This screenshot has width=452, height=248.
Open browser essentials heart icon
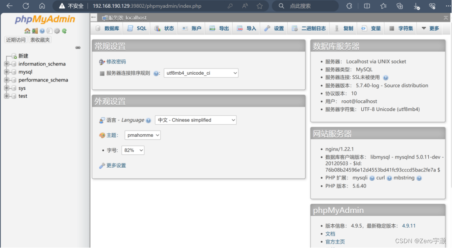432,6
